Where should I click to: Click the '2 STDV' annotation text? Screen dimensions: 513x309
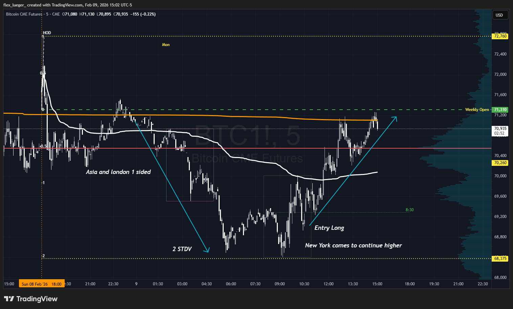(182, 249)
